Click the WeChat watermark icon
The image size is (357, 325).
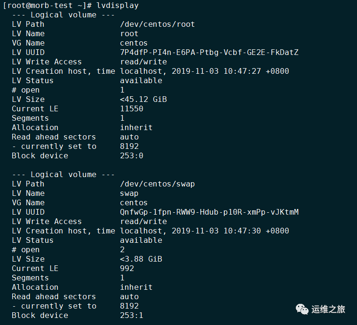tap(301, 309)
